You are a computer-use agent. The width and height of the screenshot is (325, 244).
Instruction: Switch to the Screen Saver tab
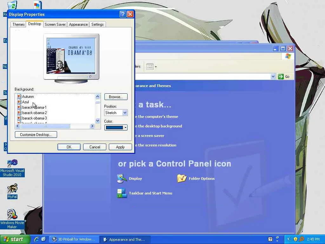[x=55, y=24]
